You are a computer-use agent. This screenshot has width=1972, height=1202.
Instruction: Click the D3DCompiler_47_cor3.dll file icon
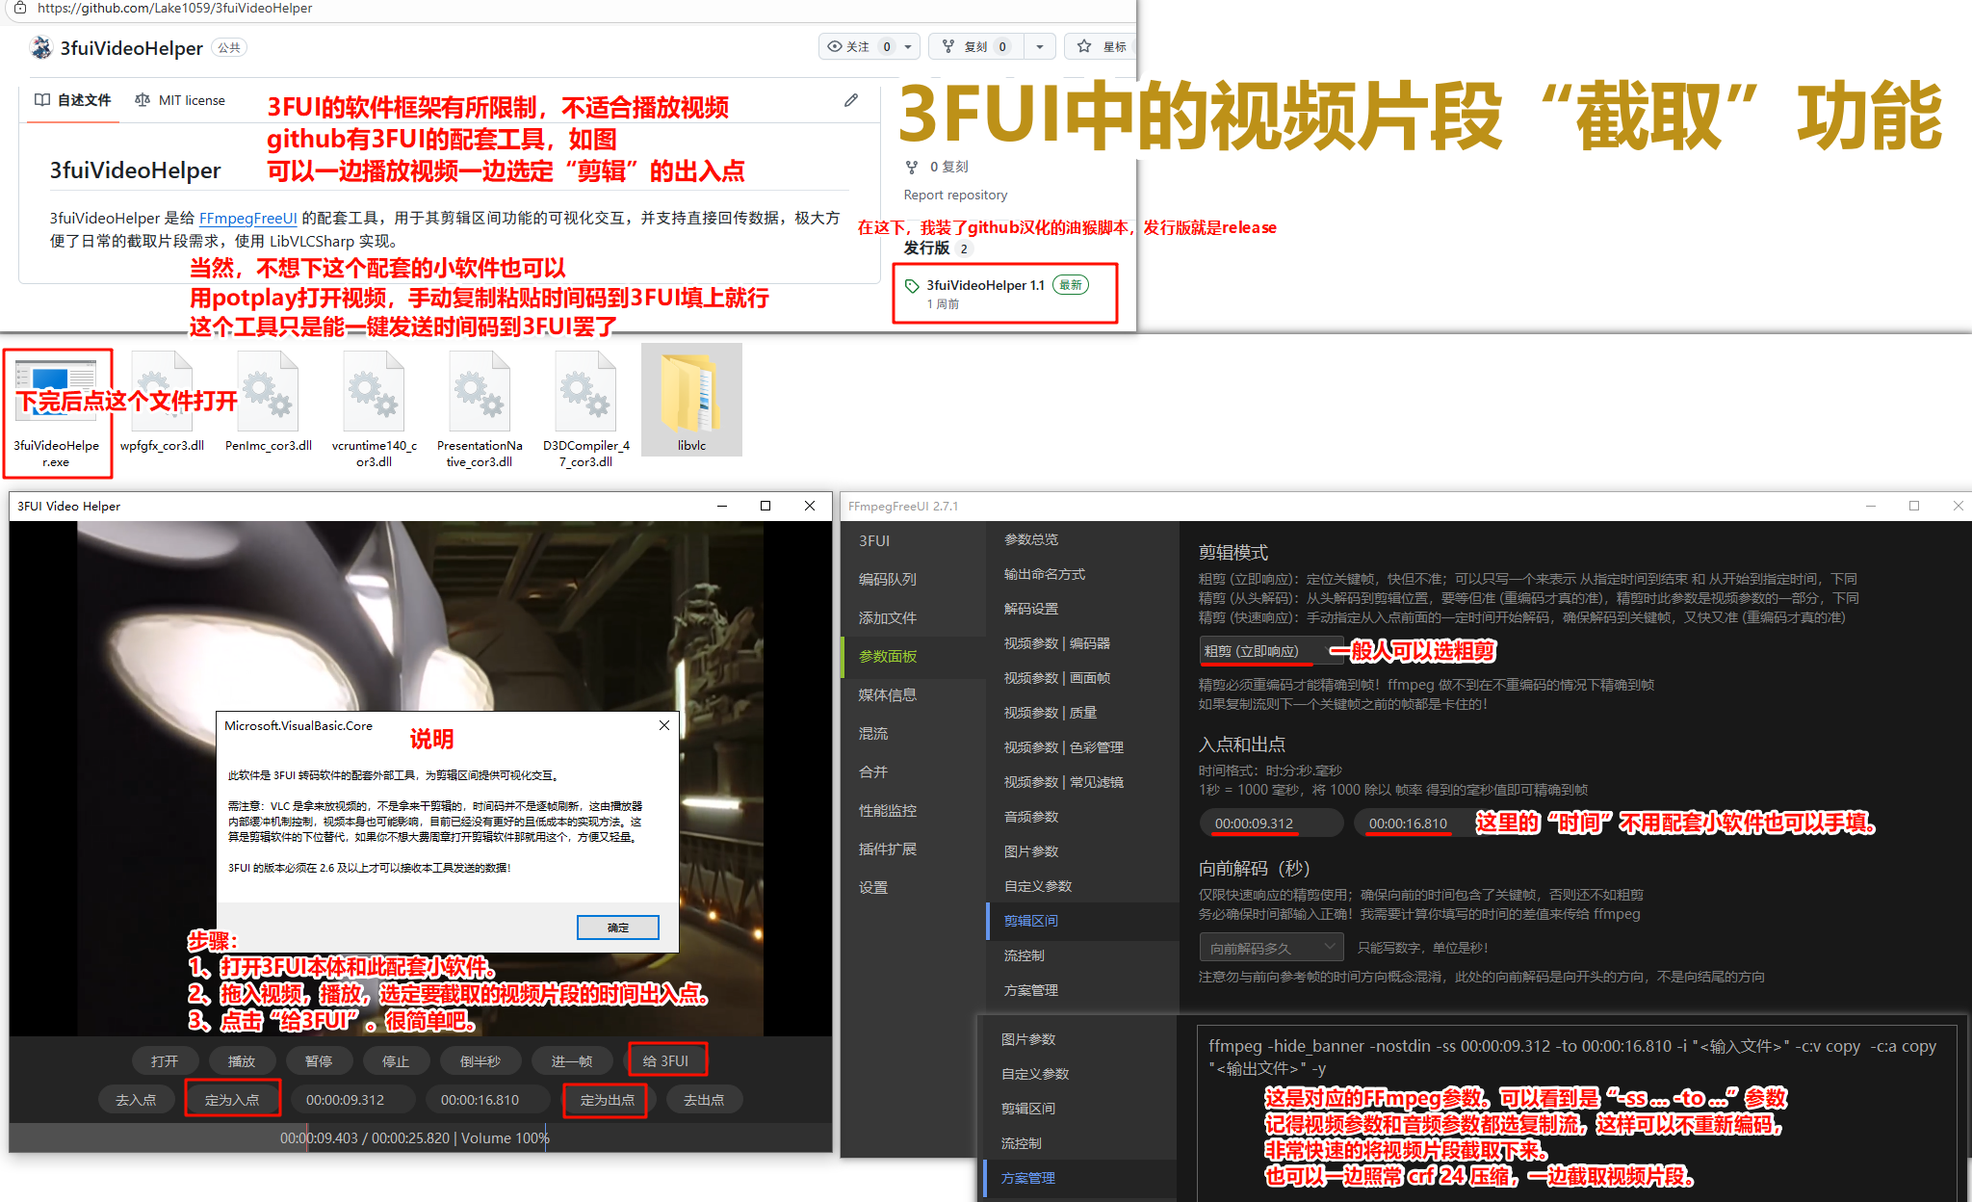(x=584, y=390)
